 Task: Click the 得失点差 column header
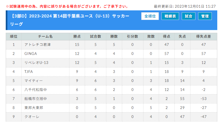coord(204,37)
